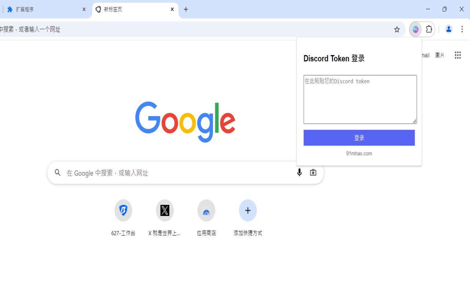Viewport: 470px width, 294px height.
Task: Open the X shortcut tile
Action: 165,218
